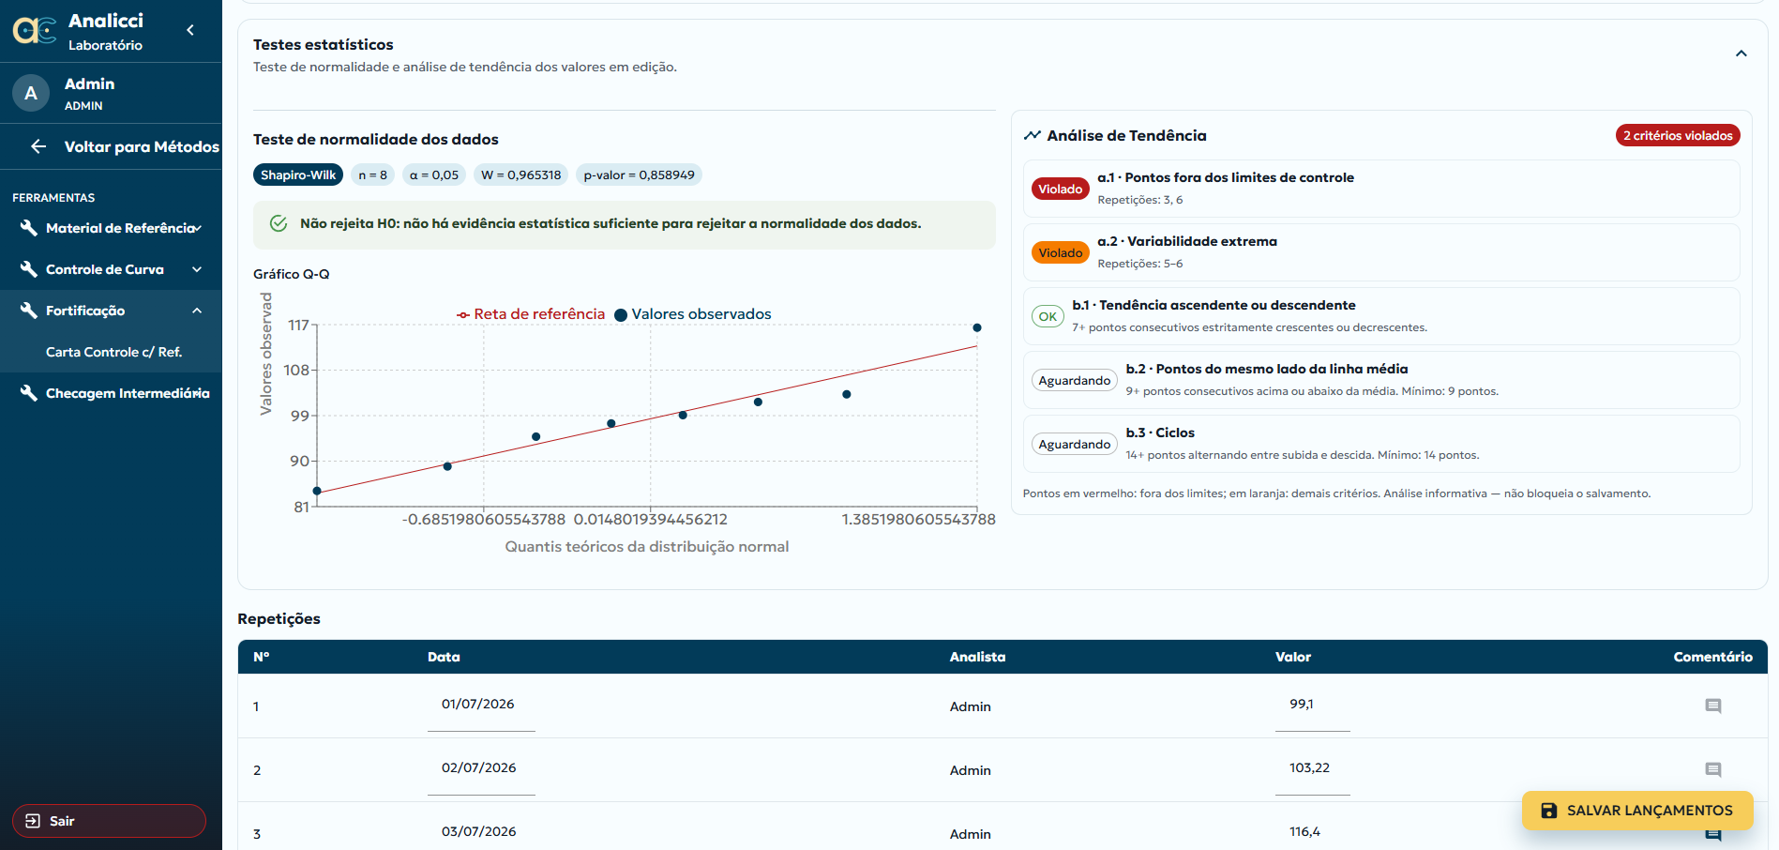This screenshot has height=850, width=1779.
Task: Click the Aguardando badge for criterion b.2
Action: pyautogui.click(x=1075, y=380)
